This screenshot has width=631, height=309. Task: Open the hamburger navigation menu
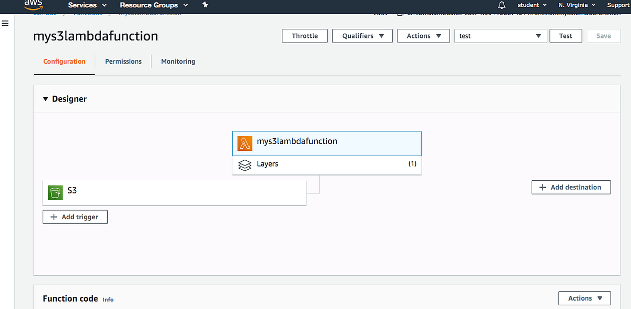point(5,23)
